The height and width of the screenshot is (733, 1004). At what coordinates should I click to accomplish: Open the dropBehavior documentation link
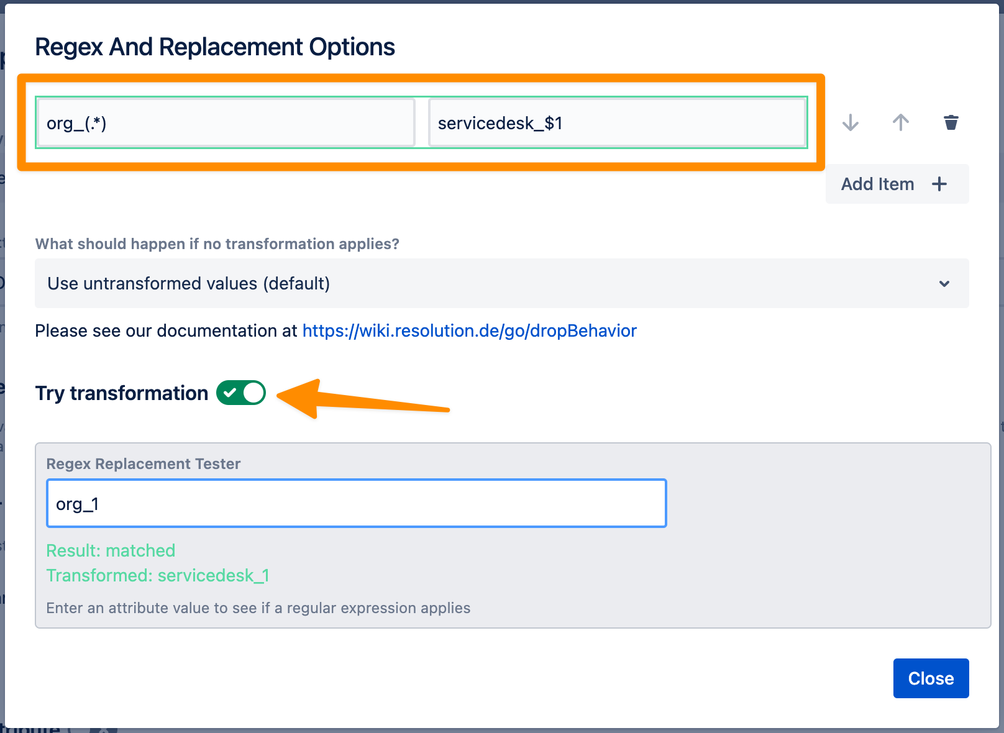tap(470, 330)
